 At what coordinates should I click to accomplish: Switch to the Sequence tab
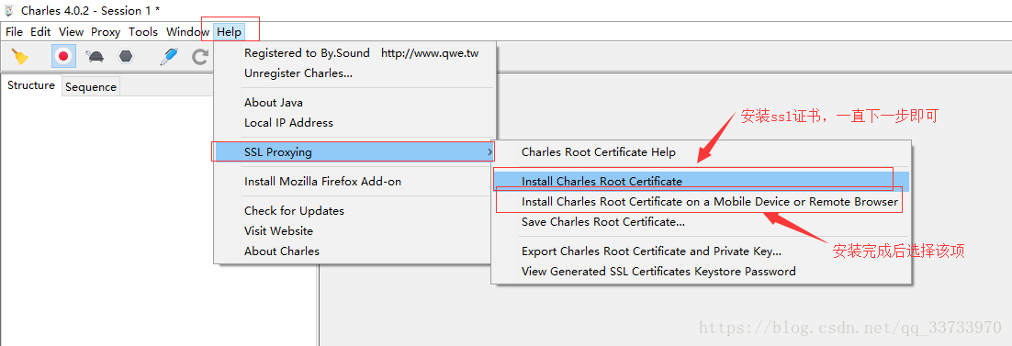coord(91,86)
